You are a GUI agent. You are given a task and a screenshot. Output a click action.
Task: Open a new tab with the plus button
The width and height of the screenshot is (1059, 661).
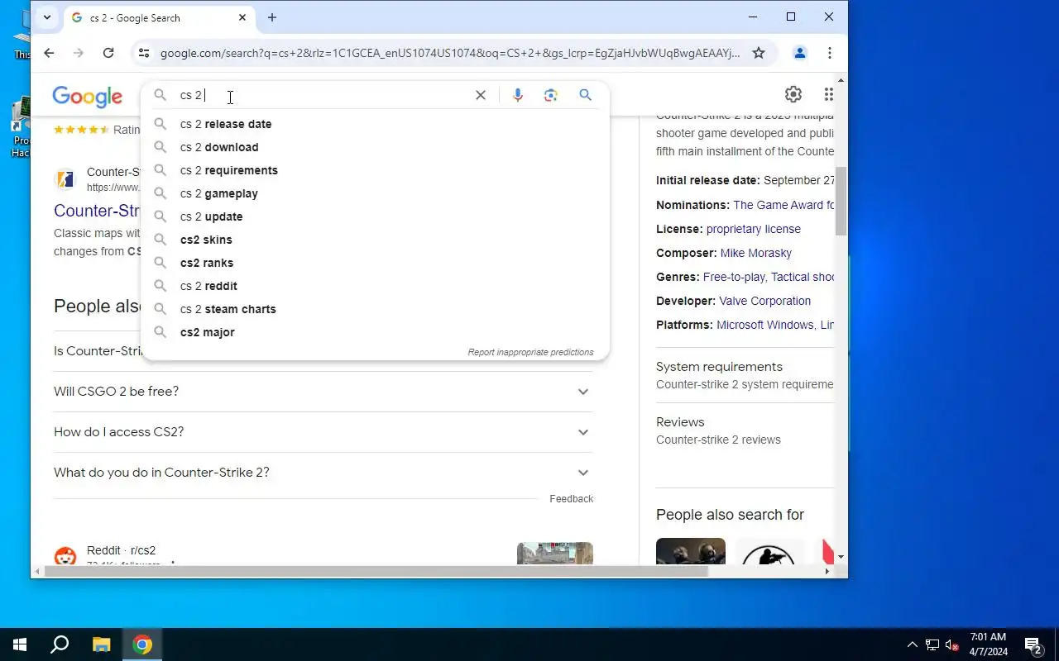point(272,17)
